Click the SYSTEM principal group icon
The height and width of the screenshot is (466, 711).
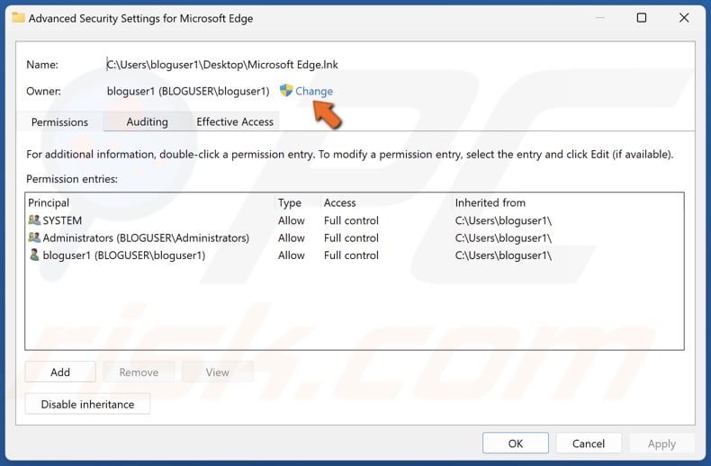[x=34, y=220]
